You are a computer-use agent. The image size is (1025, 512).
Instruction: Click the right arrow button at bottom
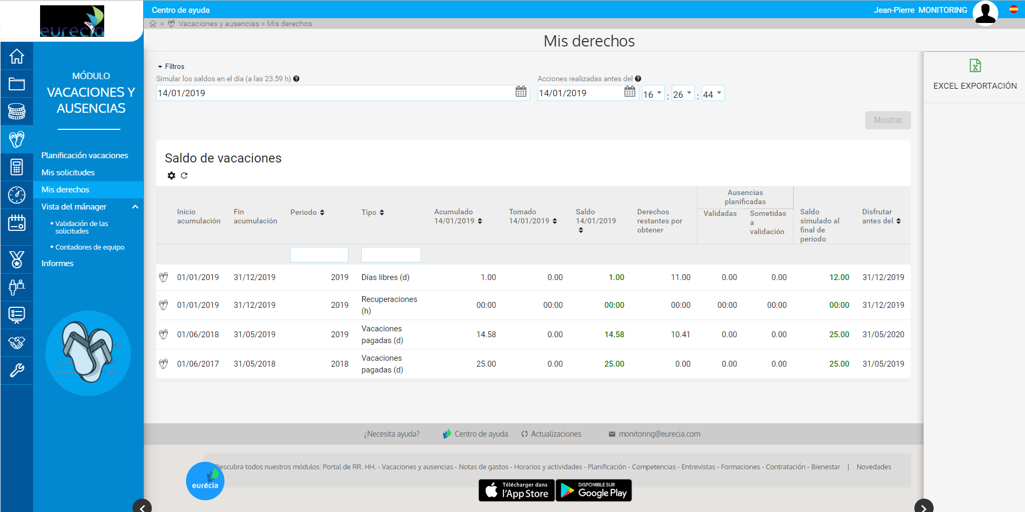click(924, 507)
